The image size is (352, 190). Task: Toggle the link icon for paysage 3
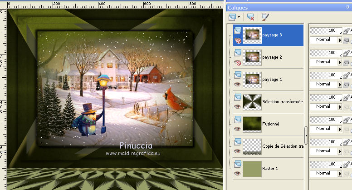(347, 30)
